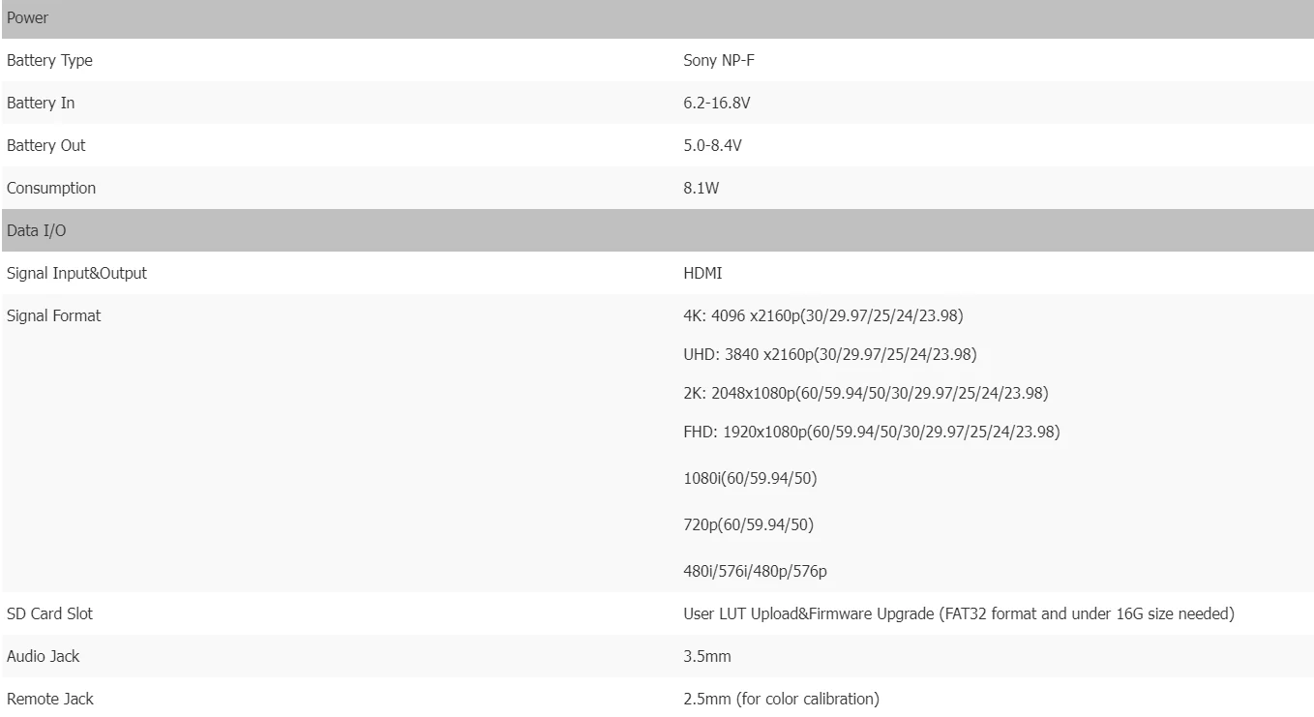
Task: Click the Battery Type label
Action: tap(49, 61)
